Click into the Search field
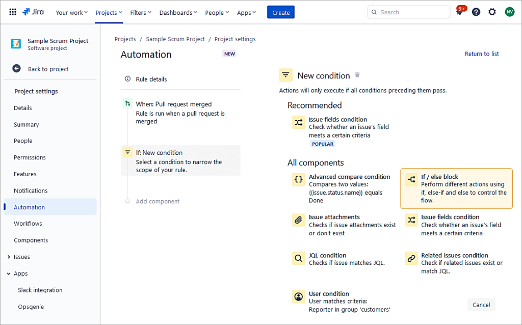The height and width of the screenshot is (325, 522). (413, 12)
